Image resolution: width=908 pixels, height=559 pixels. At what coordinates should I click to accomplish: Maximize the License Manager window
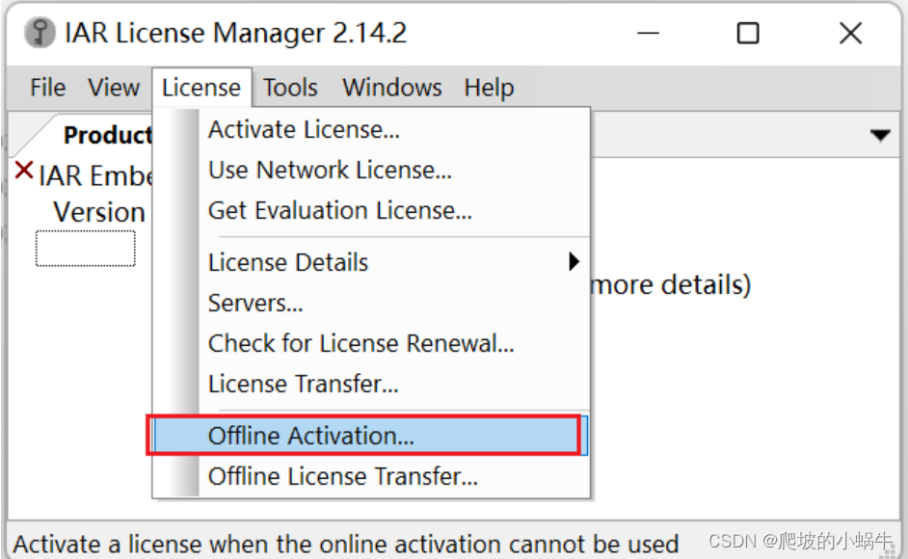click(x=748, y=33)
